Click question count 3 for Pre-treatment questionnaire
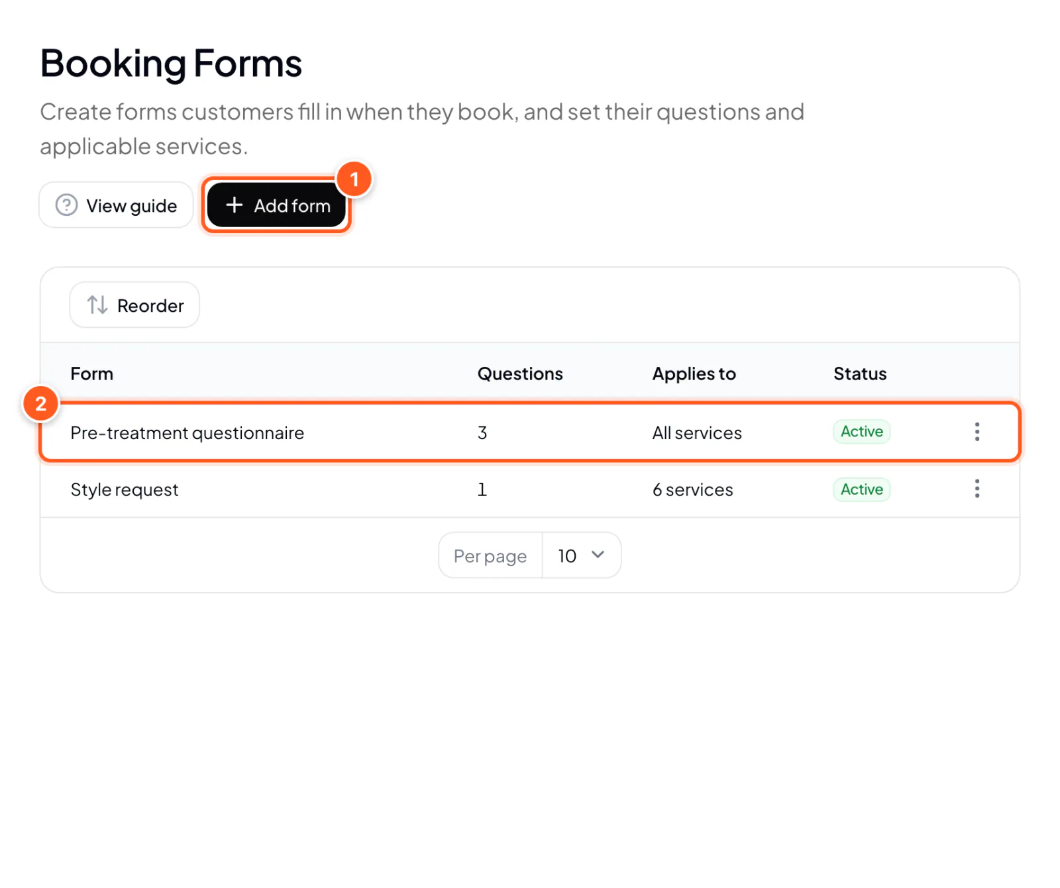Screen dimensions: 1060x888 (482, 432)
